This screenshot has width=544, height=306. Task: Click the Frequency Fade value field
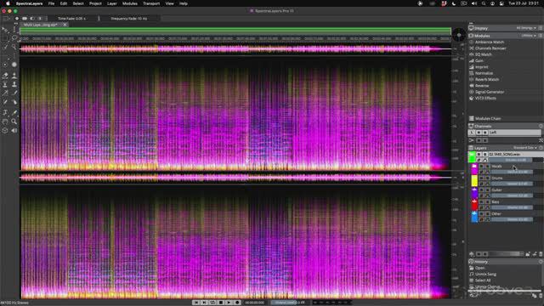(x=128, y=19)
